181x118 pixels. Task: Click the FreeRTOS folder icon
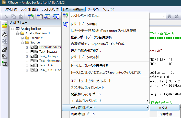click(x=27, y=38)
